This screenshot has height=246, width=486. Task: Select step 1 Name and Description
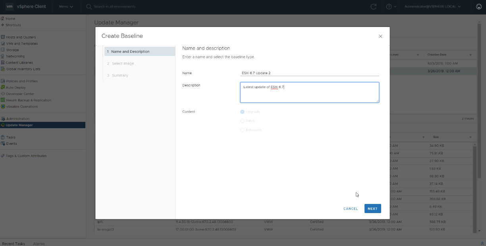[139, 52]
